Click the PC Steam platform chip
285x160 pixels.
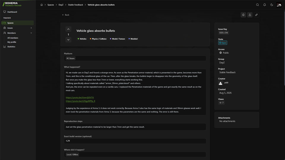point(71,58)
